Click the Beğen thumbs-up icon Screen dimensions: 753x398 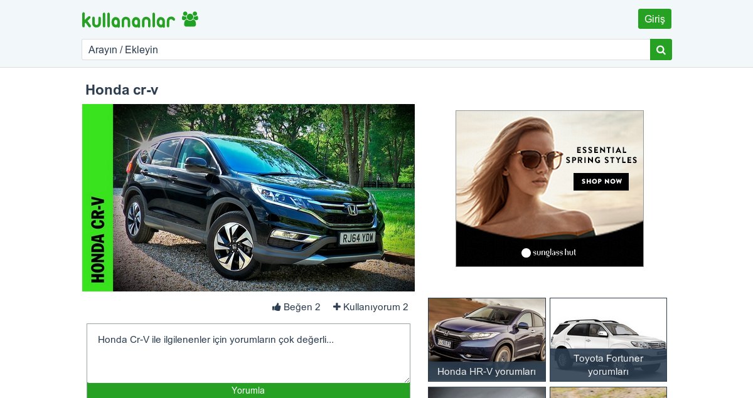(276, 307)
